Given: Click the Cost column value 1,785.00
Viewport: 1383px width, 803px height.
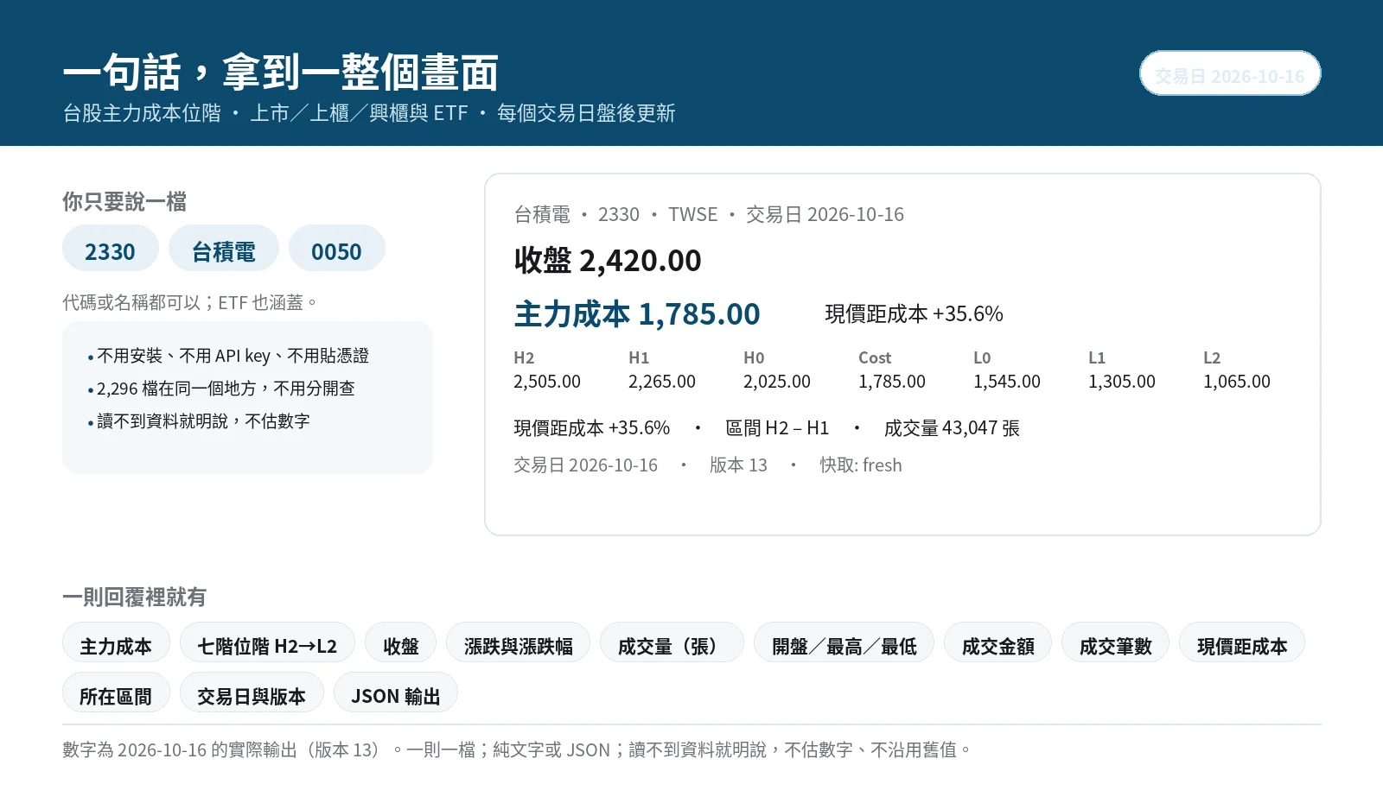Looking at the screenshot, I should [x=892, y=382].
